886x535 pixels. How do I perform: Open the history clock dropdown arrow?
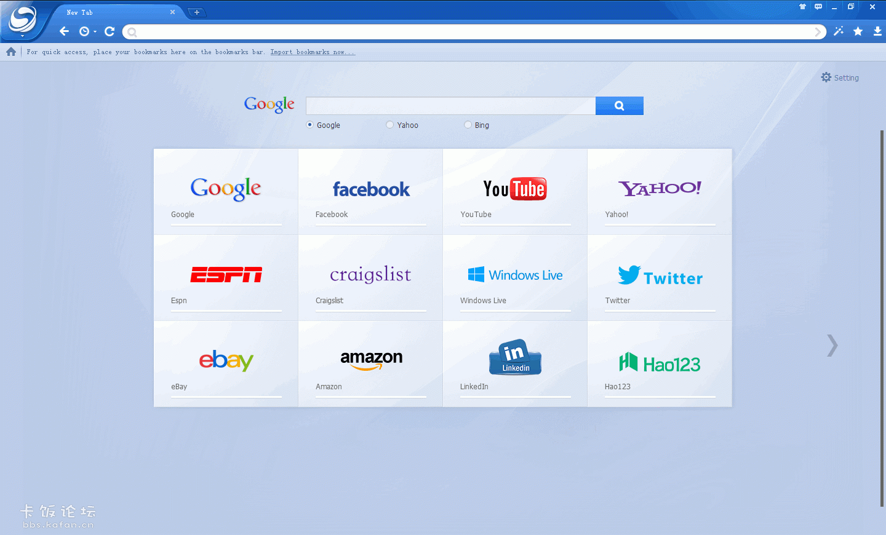[x=95, y=32]
